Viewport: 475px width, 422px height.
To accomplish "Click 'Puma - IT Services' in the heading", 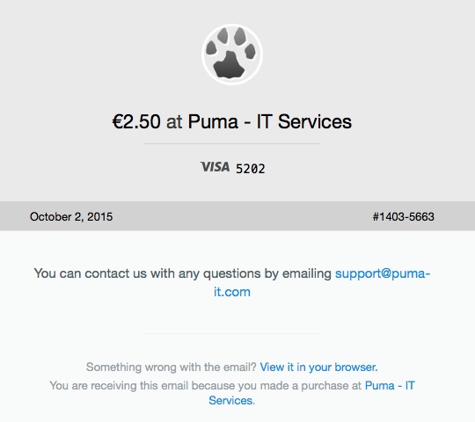I will tap(270, 121).
